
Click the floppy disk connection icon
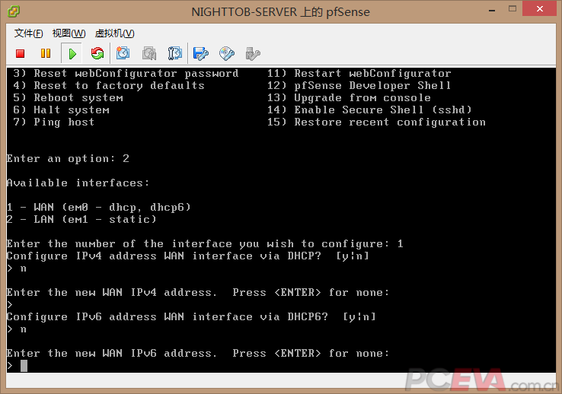[x=201, y=53]
